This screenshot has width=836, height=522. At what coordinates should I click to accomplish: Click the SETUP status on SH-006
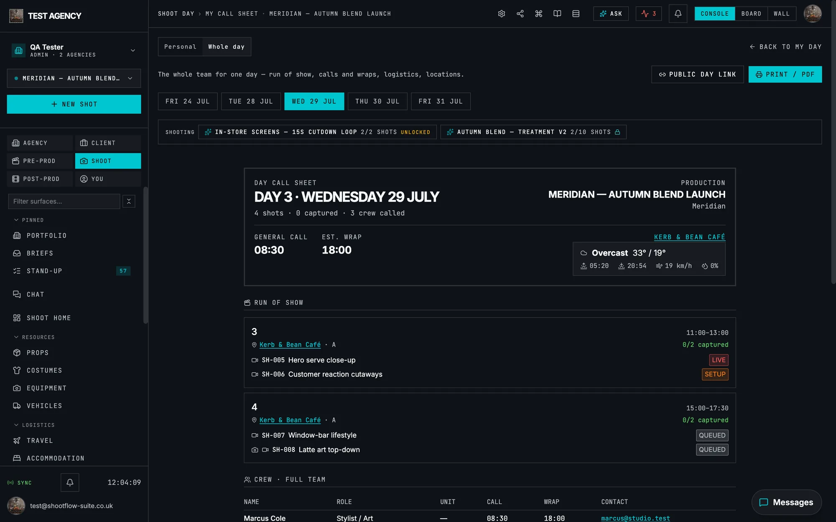pos(715,374)
